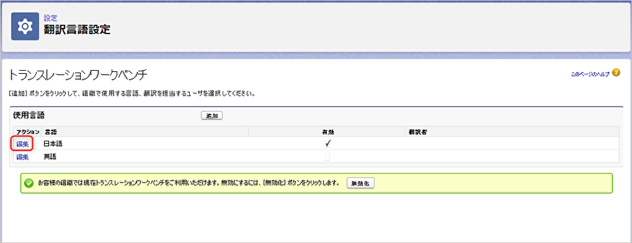Open the help question mark icon
Viewport: 632px width, 243px height.
(616, 73)
